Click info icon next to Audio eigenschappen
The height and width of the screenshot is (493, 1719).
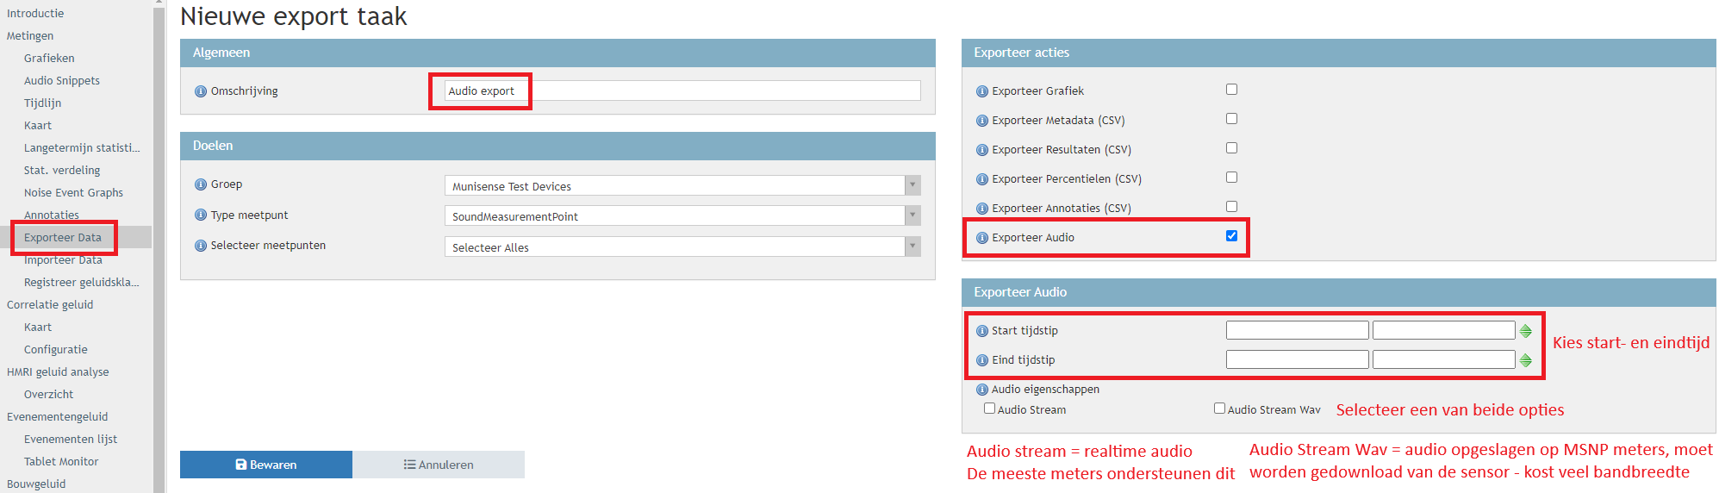[x=981, y=390]
